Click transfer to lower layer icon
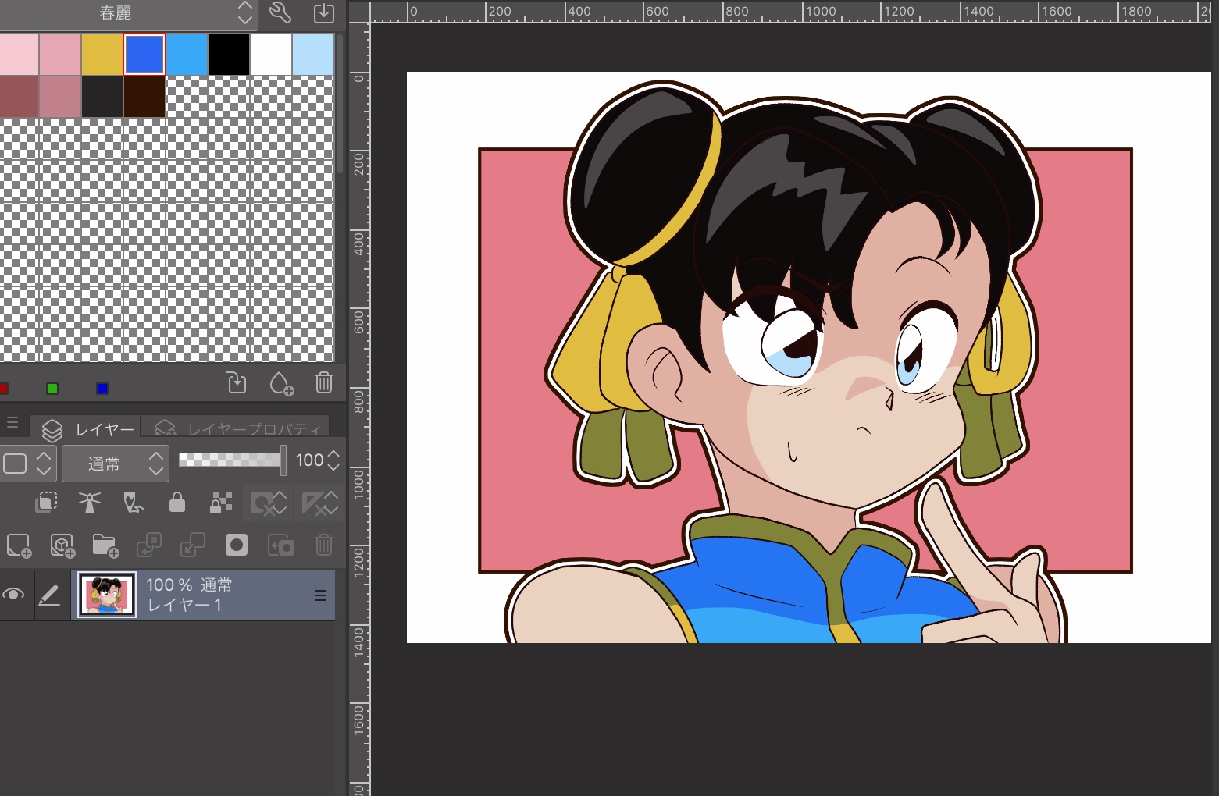This screenshot has width=1219, height=796. (149, 545)
